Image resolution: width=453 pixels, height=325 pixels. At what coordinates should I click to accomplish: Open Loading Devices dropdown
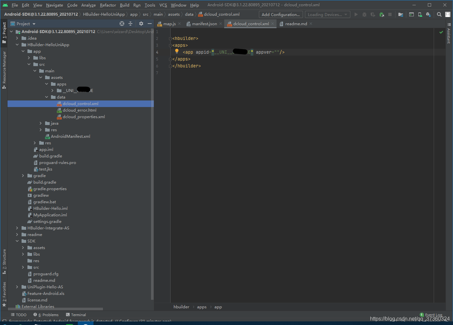(x=327, y=14)
